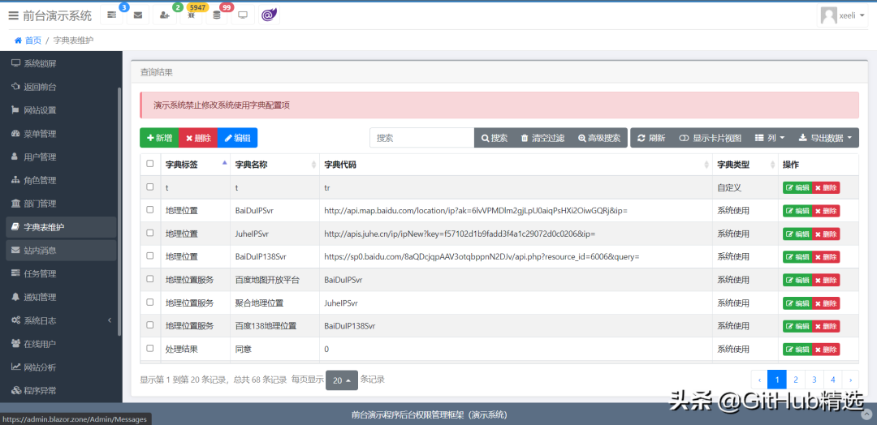The width and height of the screenshot is (877, 425).
Task: Open 菜单管理 in the sidebar
Action: [x=61, y=134]
